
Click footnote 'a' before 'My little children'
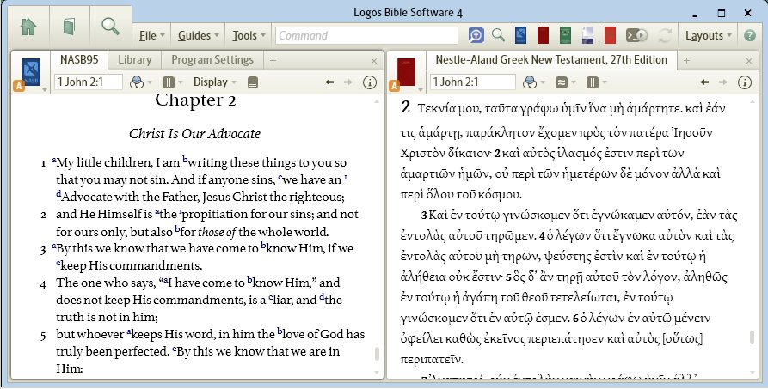click(x=54, y=160)
